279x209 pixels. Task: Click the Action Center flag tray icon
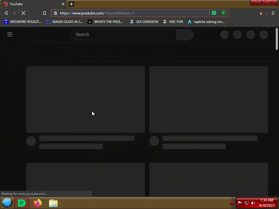[240, 203]
